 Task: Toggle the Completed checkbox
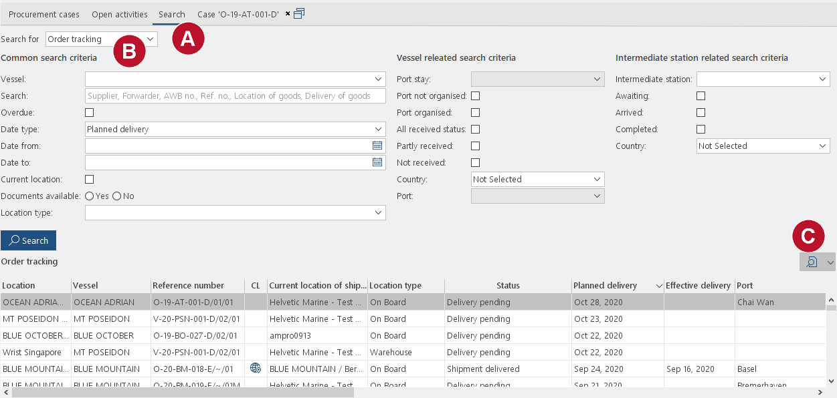701,130
